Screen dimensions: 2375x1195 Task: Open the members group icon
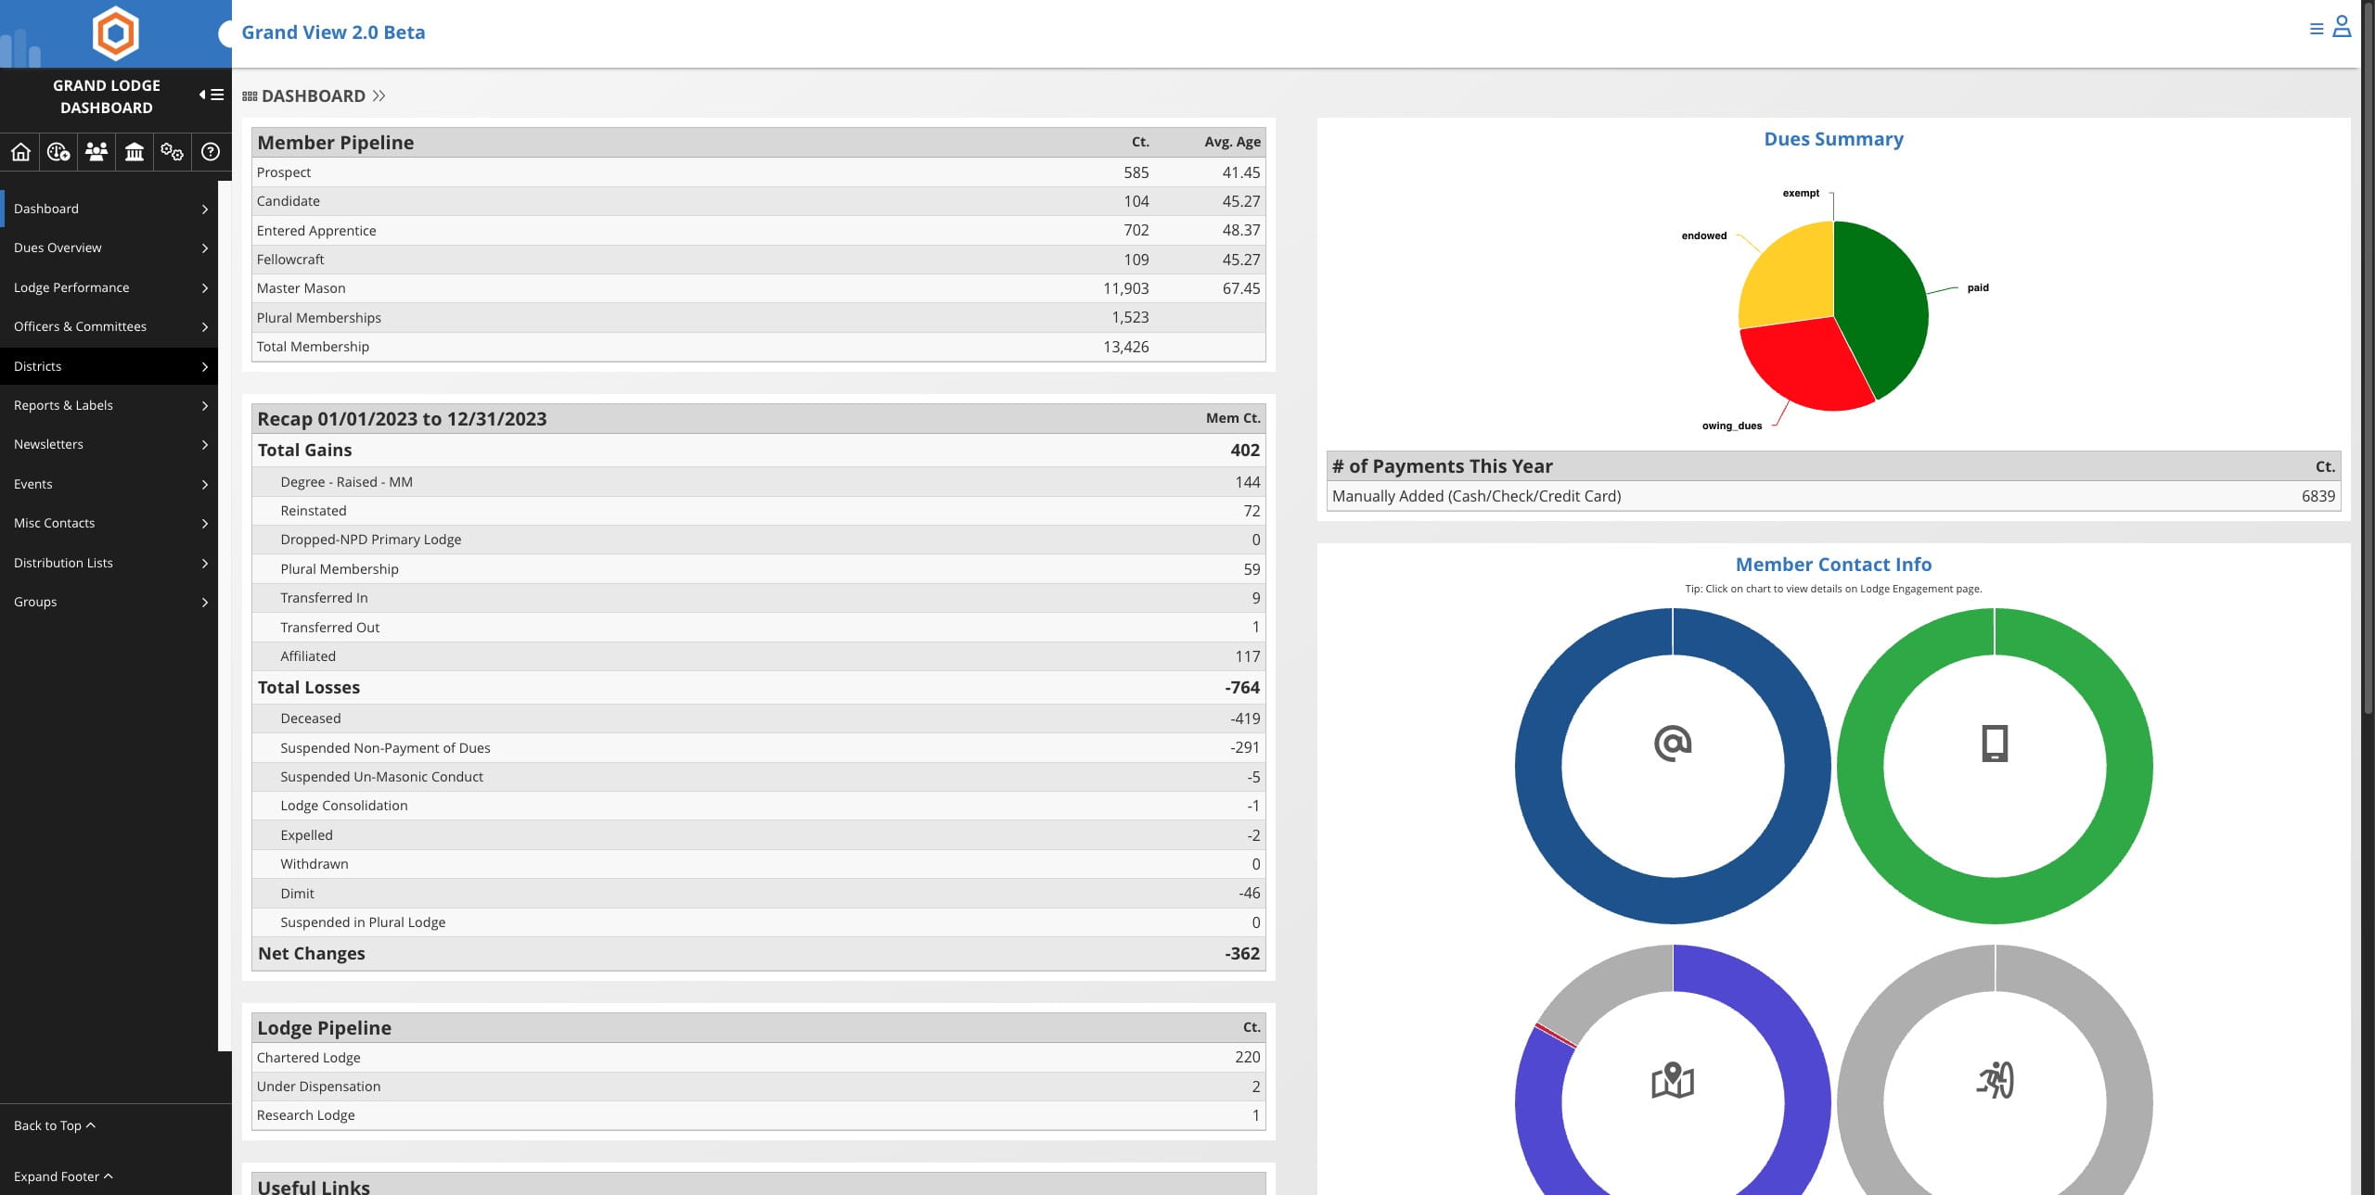pos(96,152)
